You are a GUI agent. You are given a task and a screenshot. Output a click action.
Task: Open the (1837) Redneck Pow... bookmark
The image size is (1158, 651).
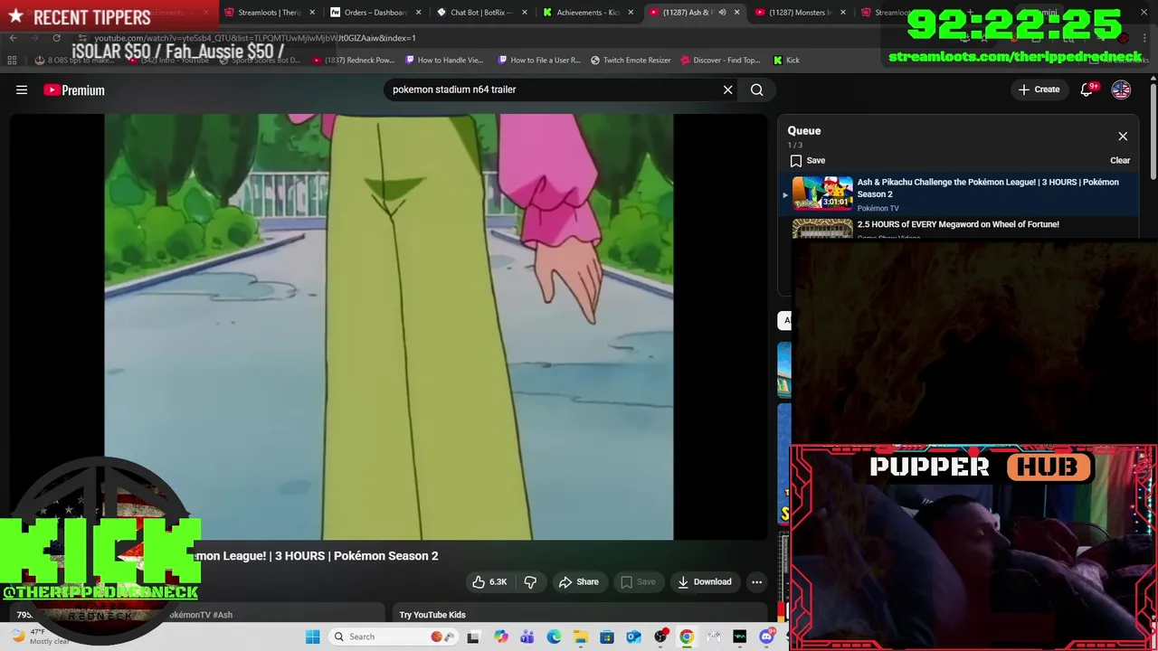(x=353, y=61)
